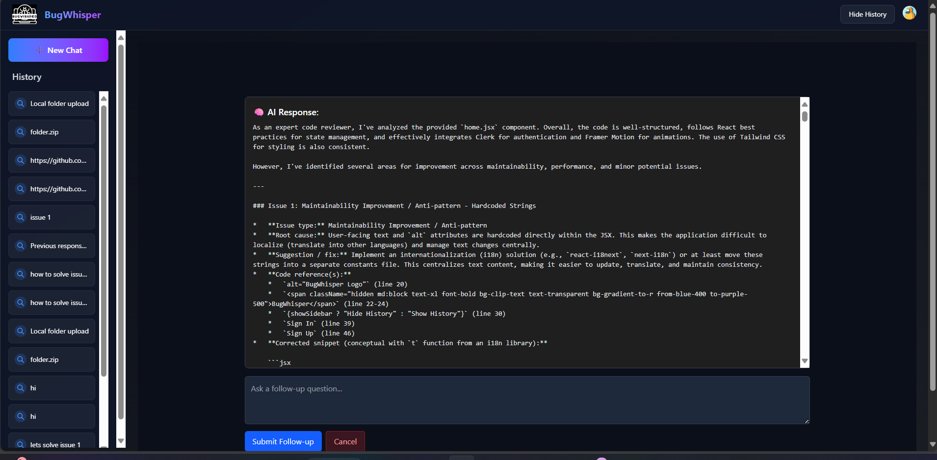Open the "Previous respons..." history entry
Screen dimensions: 937x460
point(52,246)
